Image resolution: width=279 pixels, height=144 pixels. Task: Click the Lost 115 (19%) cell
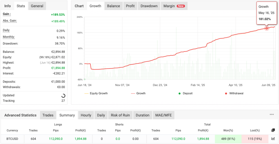coord(255,139)
